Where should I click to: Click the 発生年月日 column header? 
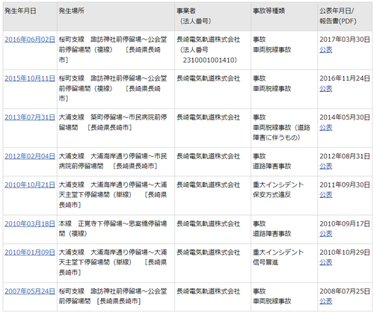[x=30, y=16]
